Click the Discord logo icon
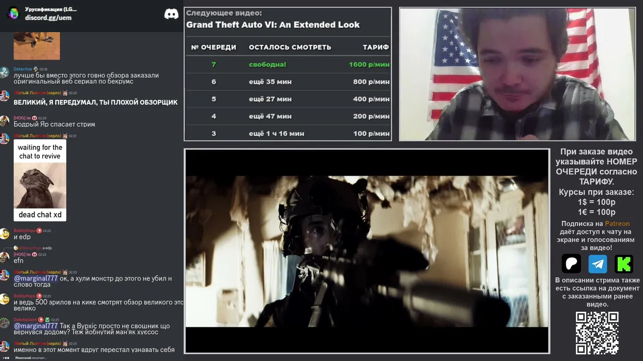Screen dimensions: 643x361 point(171,14)
